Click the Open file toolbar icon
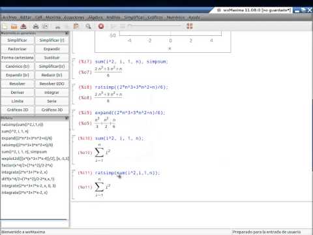The height and width of the screenshot is (235, 313). point(14,26)
